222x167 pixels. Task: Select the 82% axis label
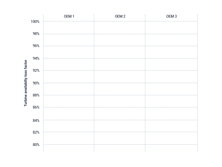(36, 132)
